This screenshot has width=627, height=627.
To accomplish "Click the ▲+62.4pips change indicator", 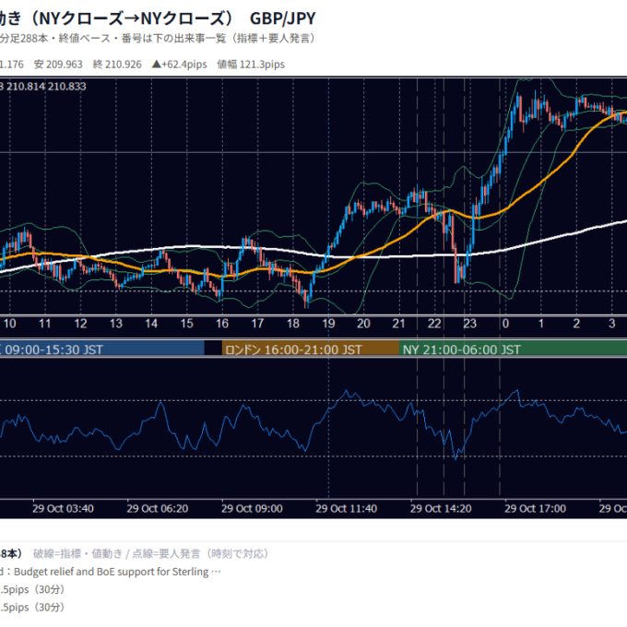I will pos(179,65).
